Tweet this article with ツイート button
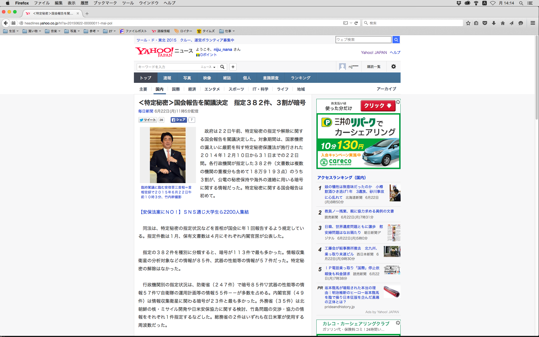Viewport: 539px width, 337px height. click(147, 120)
